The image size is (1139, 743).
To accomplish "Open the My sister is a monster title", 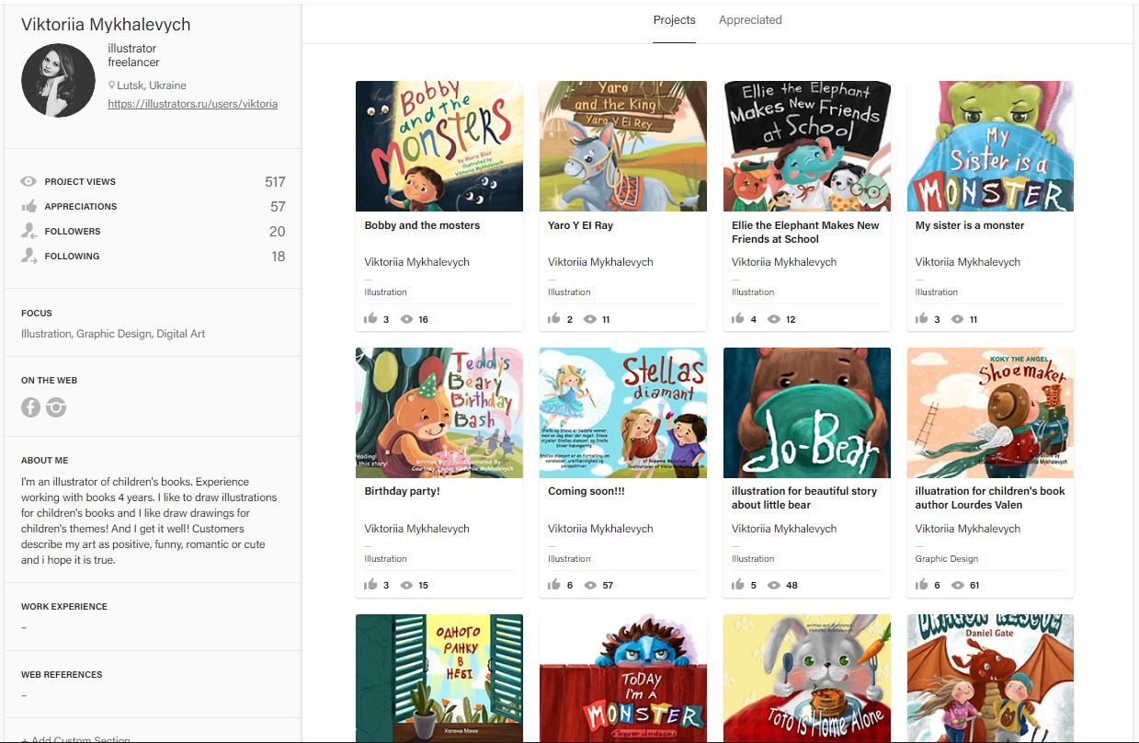I will click(x=970, y=225).
